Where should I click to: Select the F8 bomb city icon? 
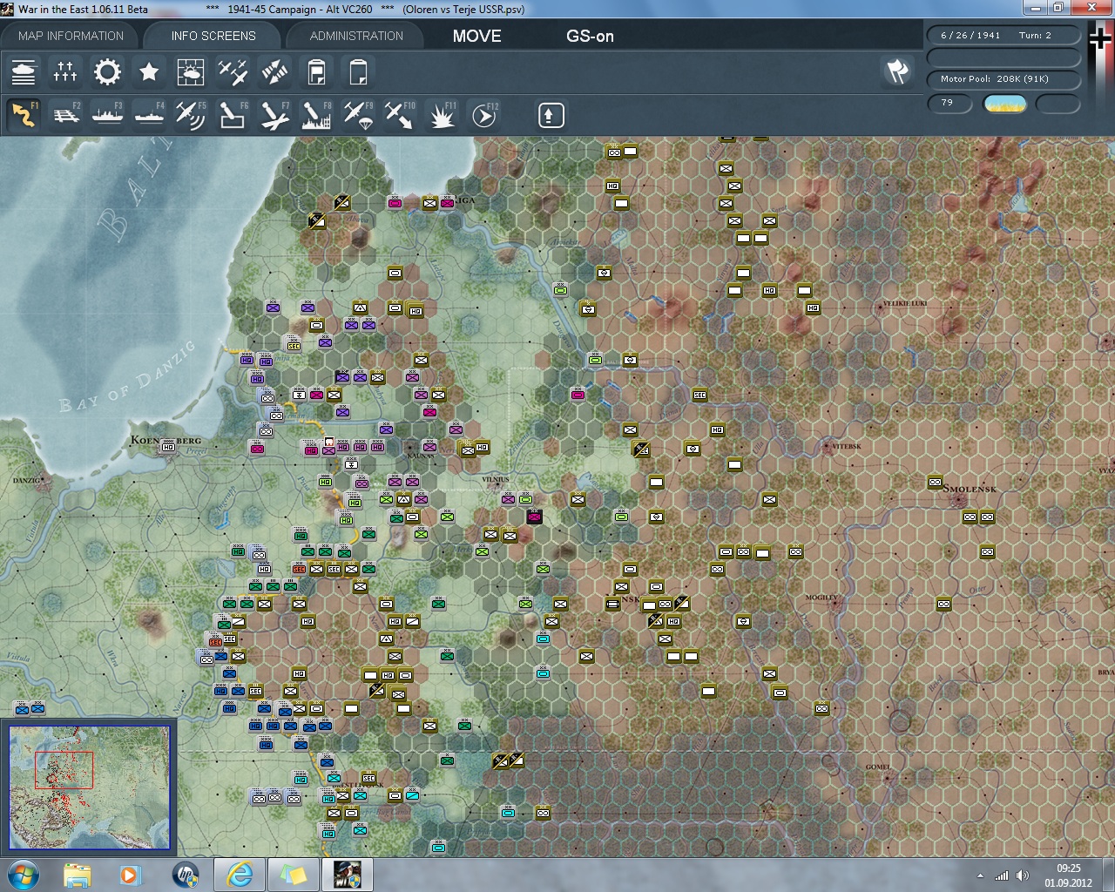pyautogui.click(x=316, y=115)
